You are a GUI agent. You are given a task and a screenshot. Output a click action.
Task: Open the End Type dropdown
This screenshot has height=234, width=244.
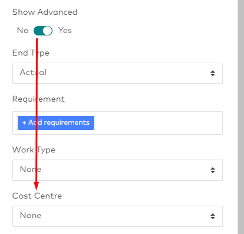[x=117, y=73]
